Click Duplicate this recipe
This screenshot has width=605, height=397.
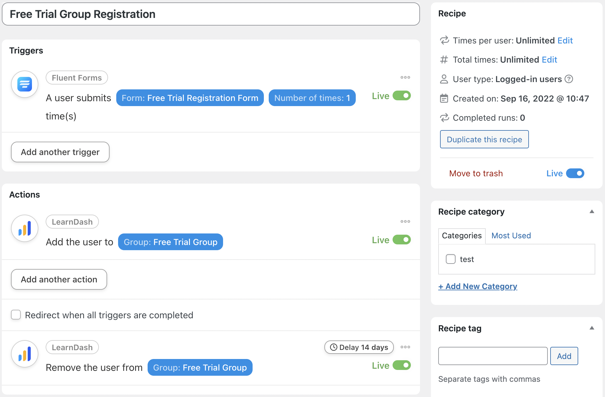click(484, 139)
